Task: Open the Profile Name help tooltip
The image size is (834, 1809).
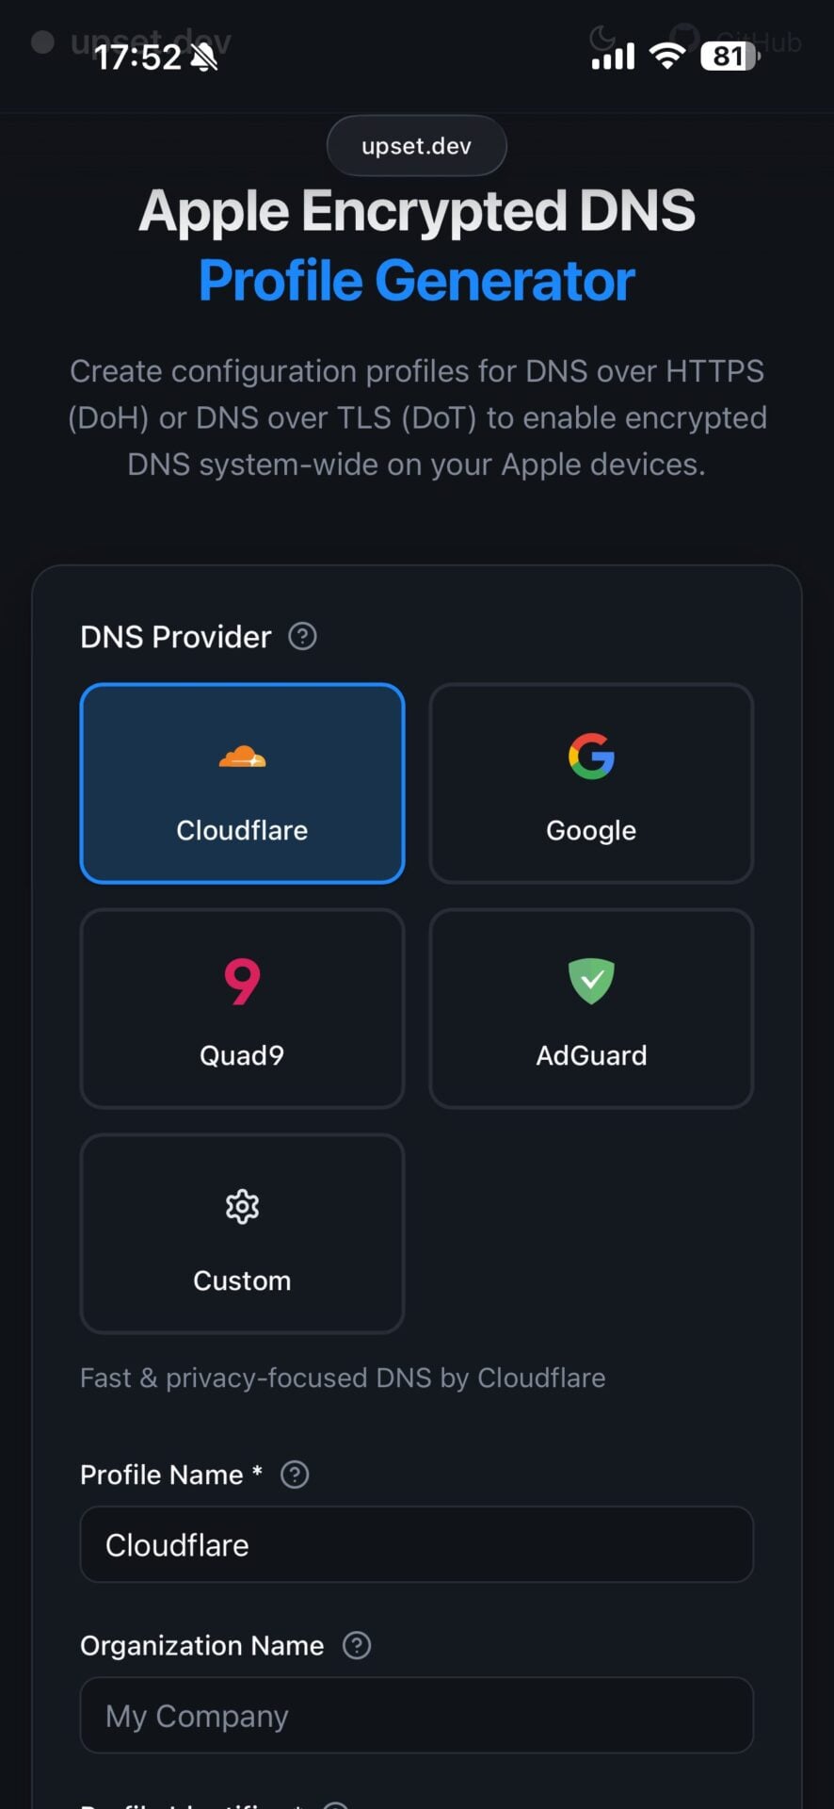Action: (294, 1475)
